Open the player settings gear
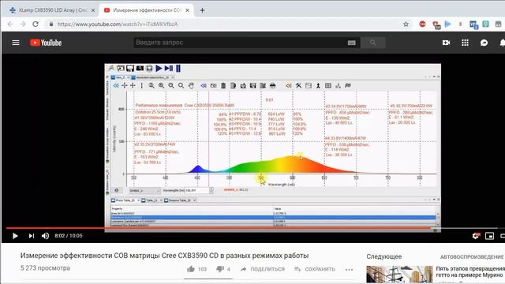The image size is (505, 284). tap(476, 236)
